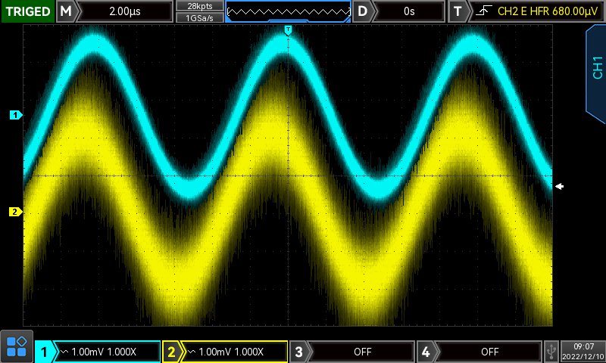Toggle channel 4 on from OFF
This screenshot has height=363, width=606.
(x=489, y=352)
